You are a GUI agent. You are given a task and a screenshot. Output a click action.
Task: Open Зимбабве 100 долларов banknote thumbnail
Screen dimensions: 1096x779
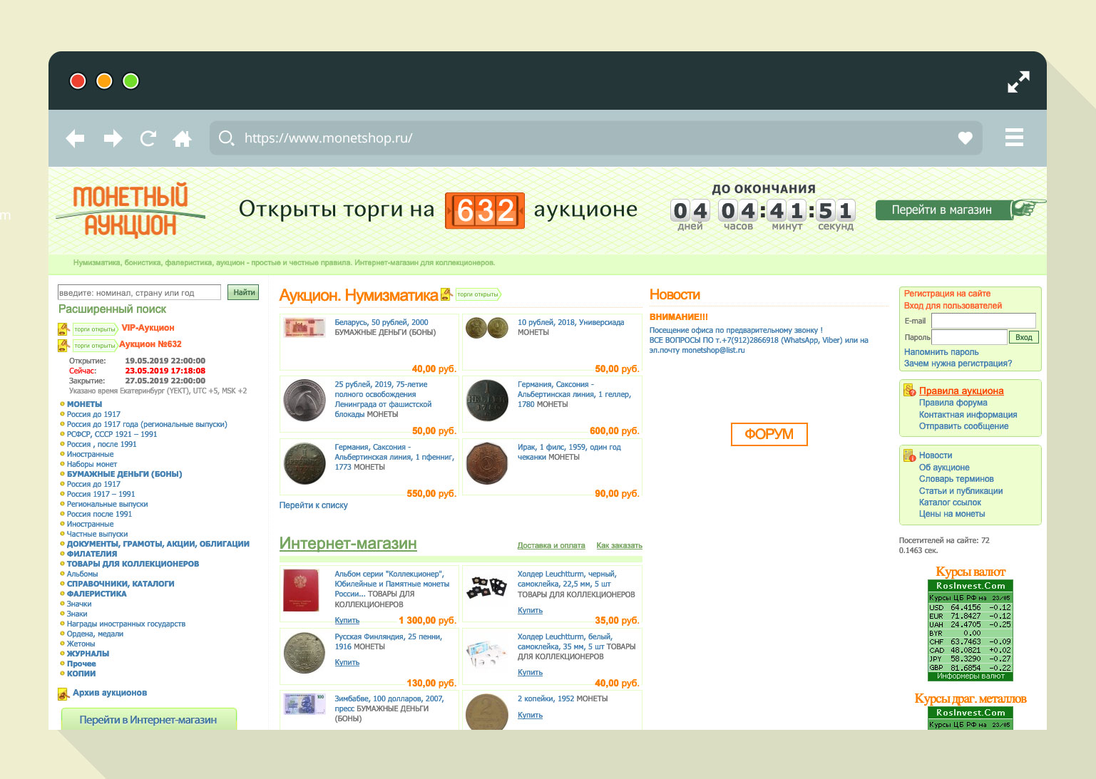(305, 704)
